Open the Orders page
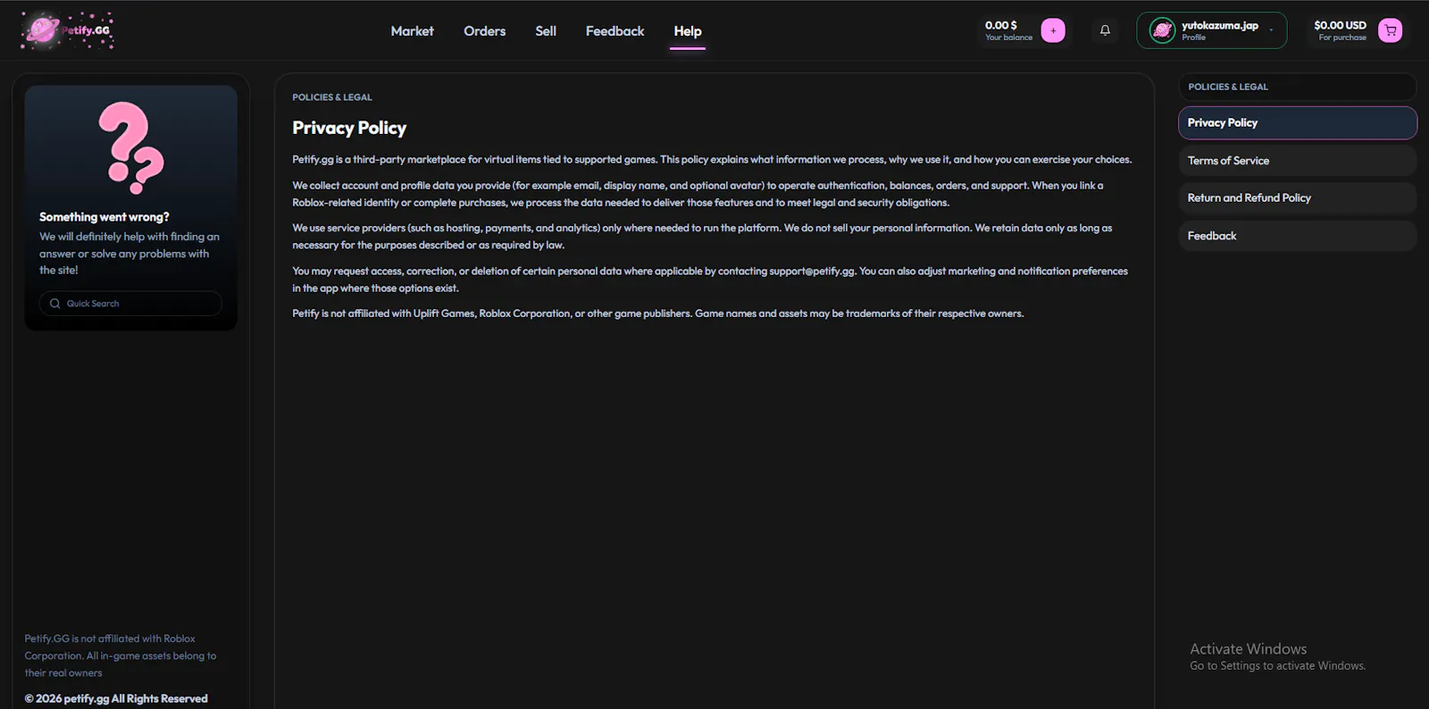This screenshot has height=709, width=1429. point(484,30)
